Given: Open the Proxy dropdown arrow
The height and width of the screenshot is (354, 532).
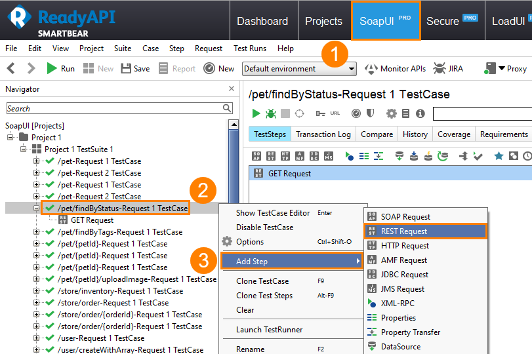Looking at the screenshot, I should (502, 68).
